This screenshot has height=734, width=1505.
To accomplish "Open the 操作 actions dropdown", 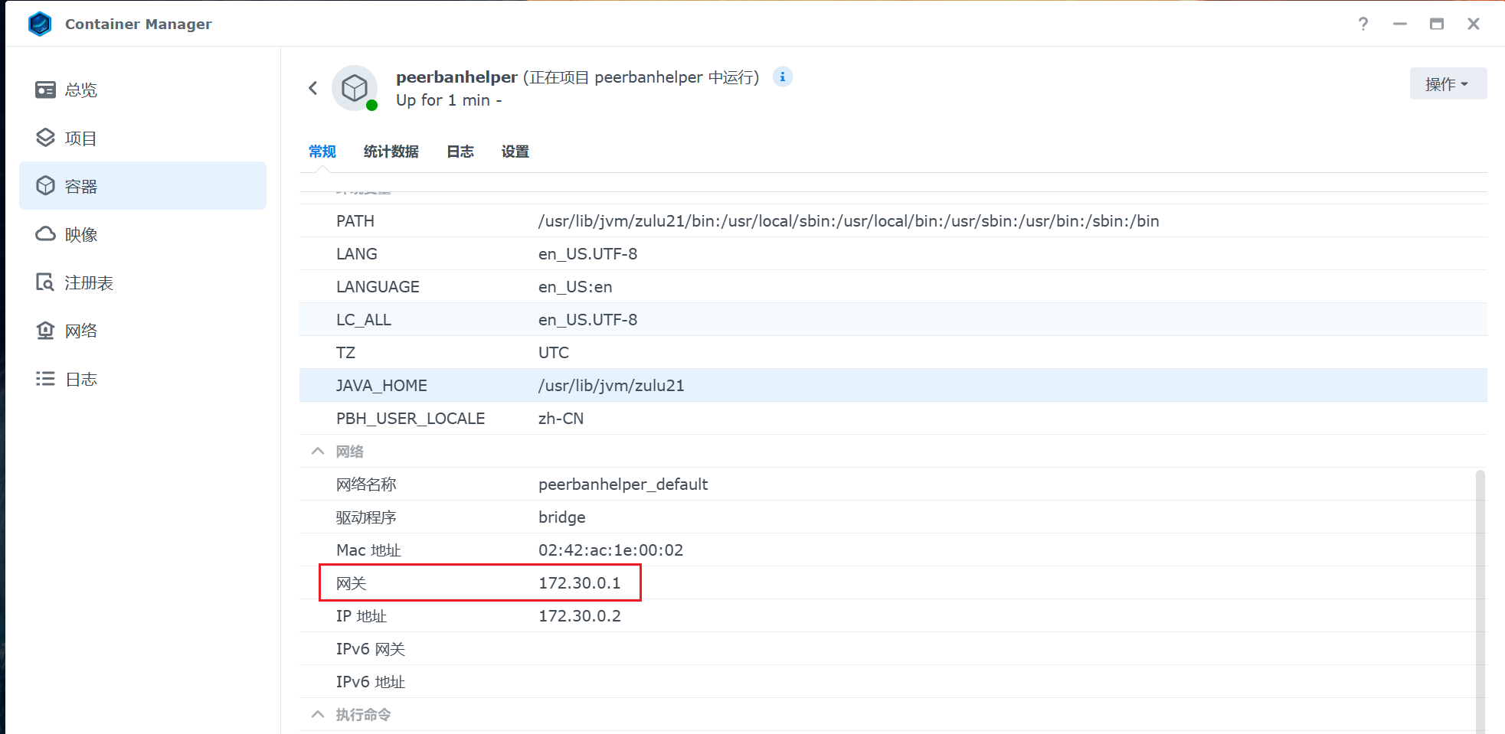I will tap(1447, 84).
